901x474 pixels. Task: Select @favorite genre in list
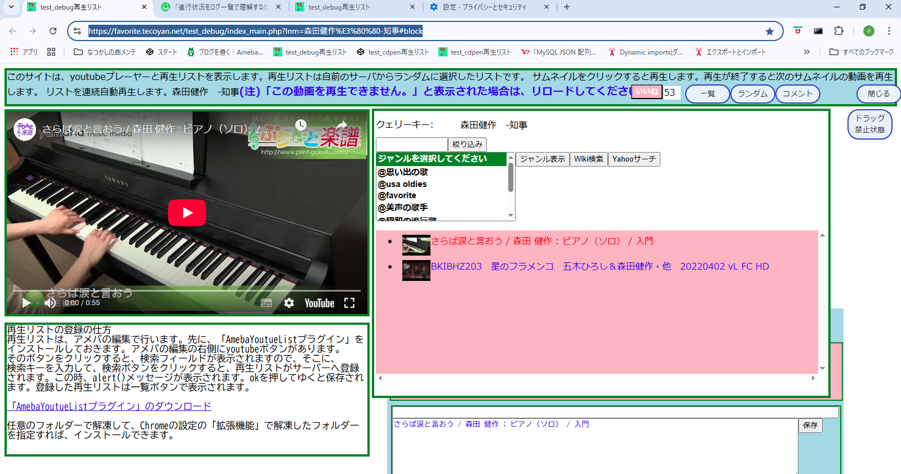(x=442, y=195)
